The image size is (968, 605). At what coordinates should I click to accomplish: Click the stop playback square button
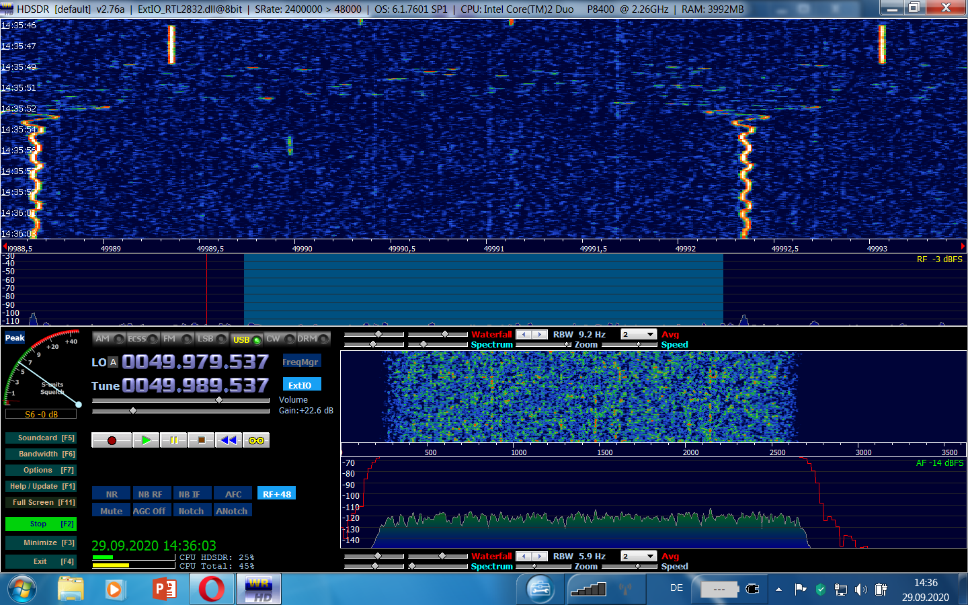pos(201,440)
